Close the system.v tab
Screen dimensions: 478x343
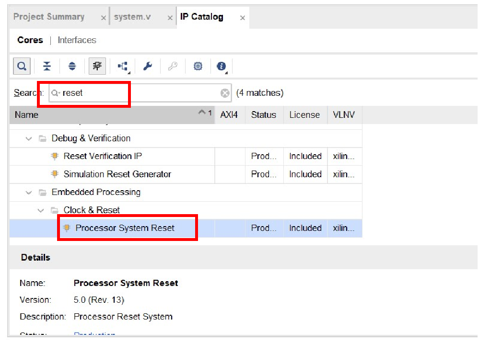(x=170, y=18)
